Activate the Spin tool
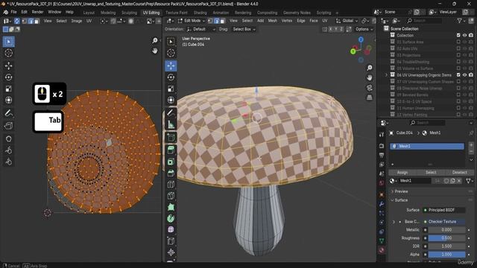 [171, 218]
